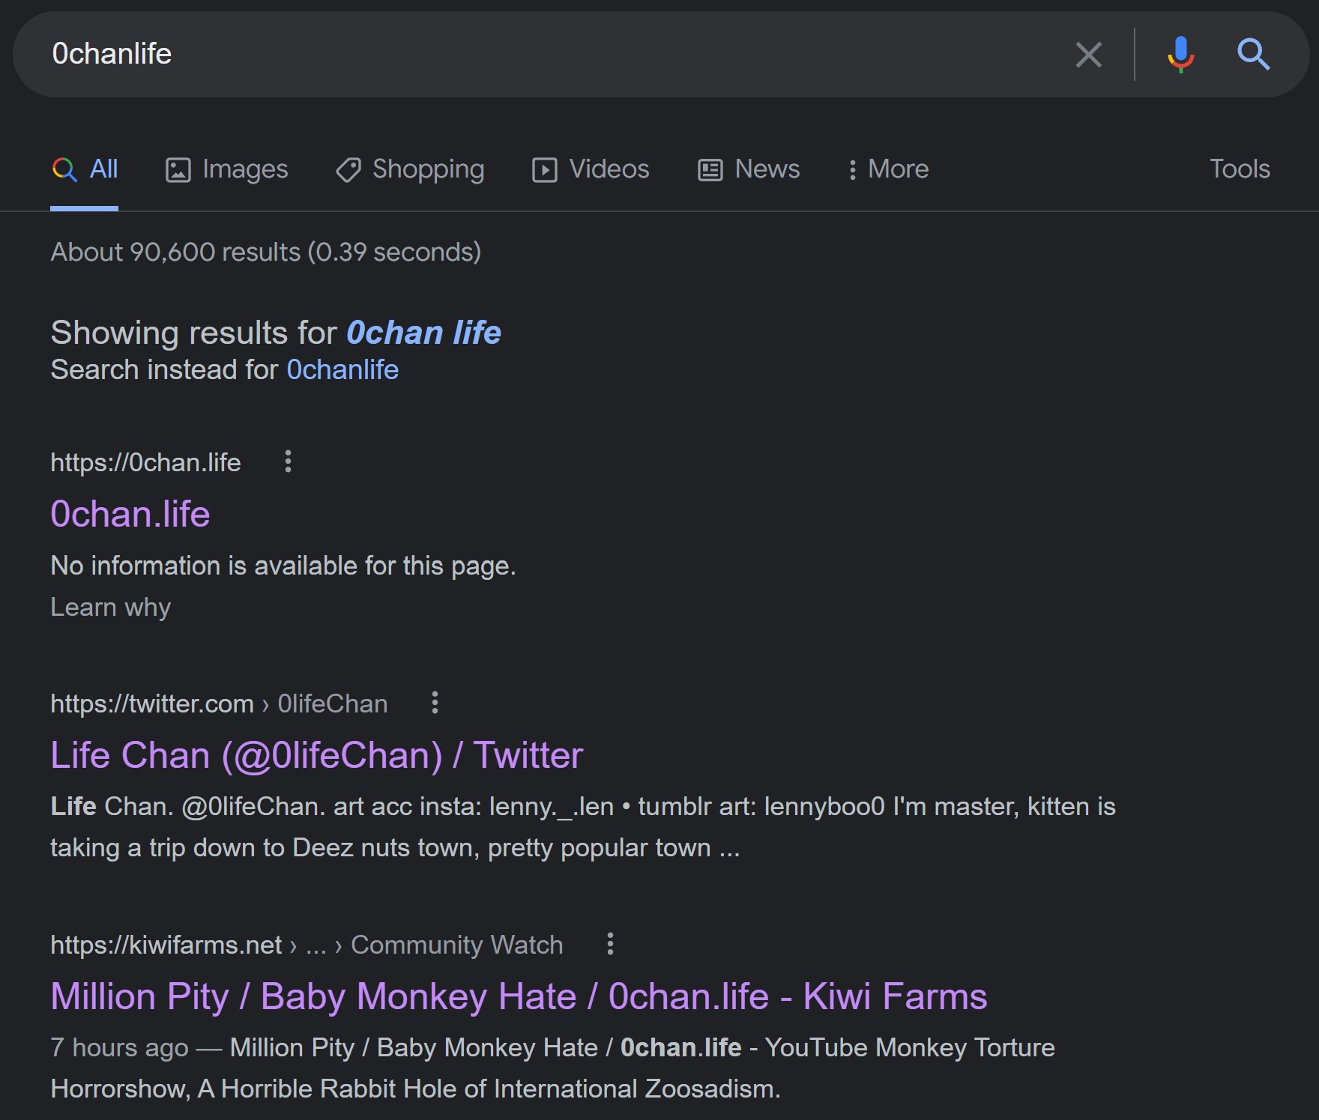Clear the search box with the X icon
The image size is (1319, 1120).
pos(1088,55)
